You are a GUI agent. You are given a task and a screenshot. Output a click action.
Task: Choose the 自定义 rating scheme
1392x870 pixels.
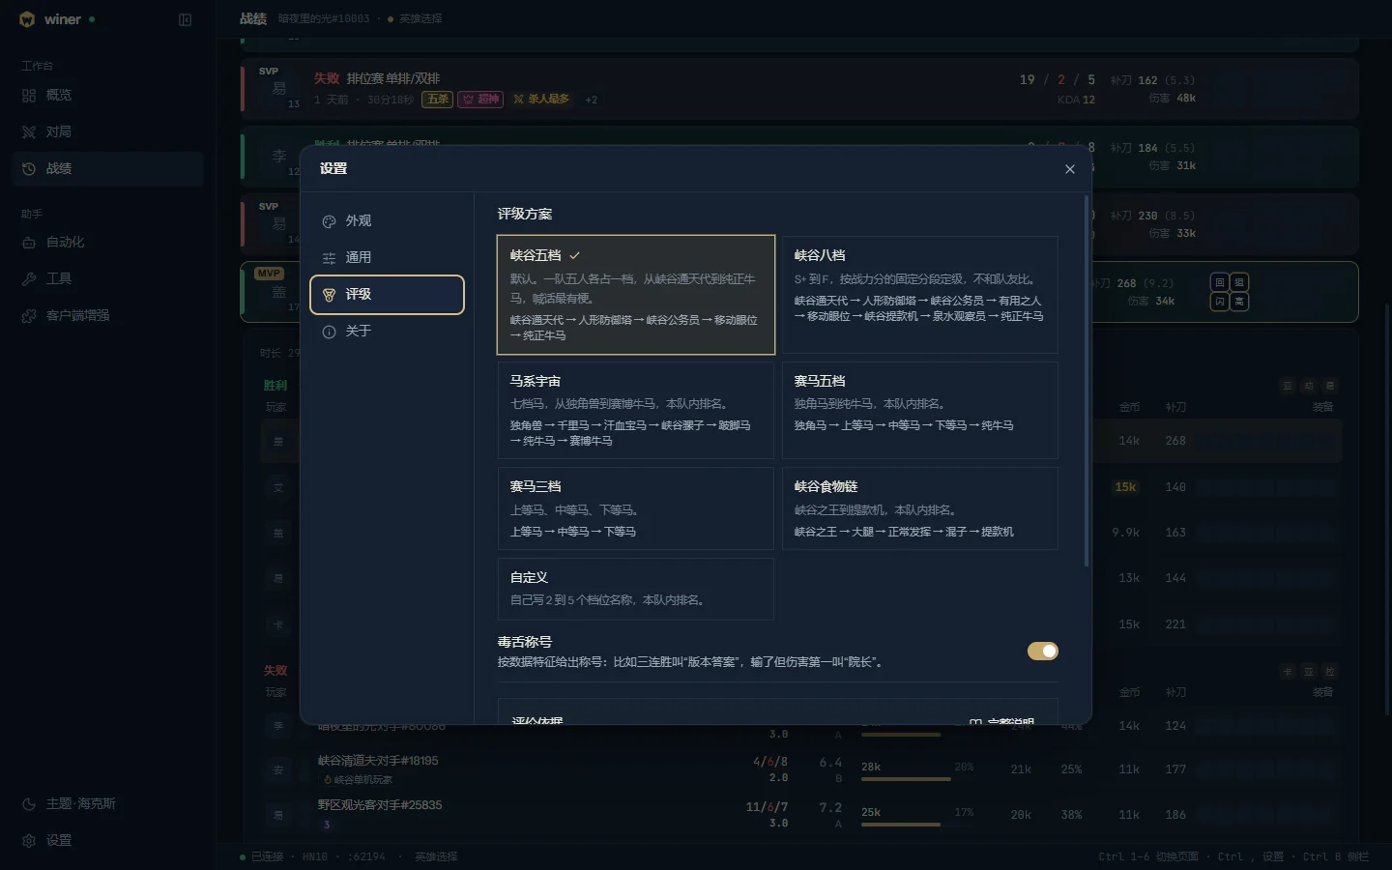pyautogui.click(x=636, y=589)
